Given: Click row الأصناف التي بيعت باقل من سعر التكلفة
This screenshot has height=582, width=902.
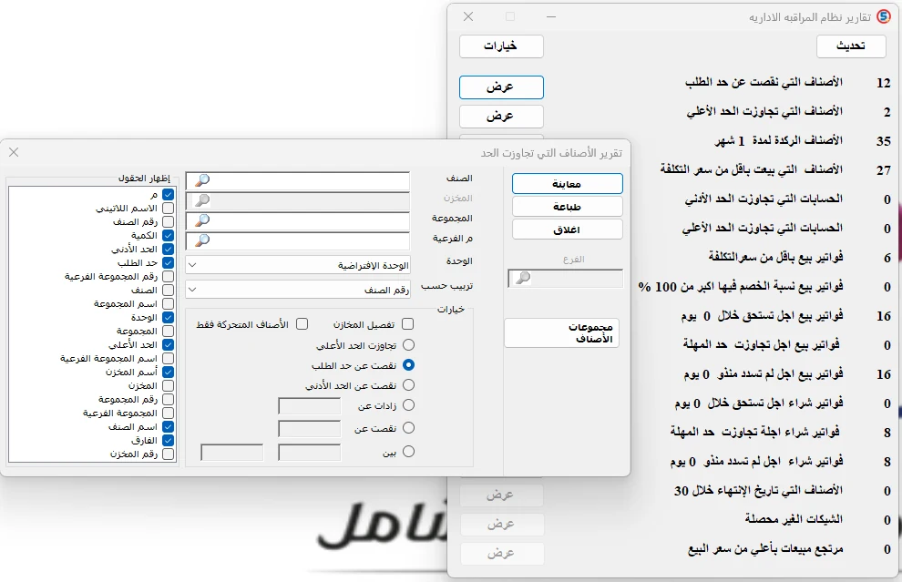Looking at the screenshot, I should click(752, 169).
